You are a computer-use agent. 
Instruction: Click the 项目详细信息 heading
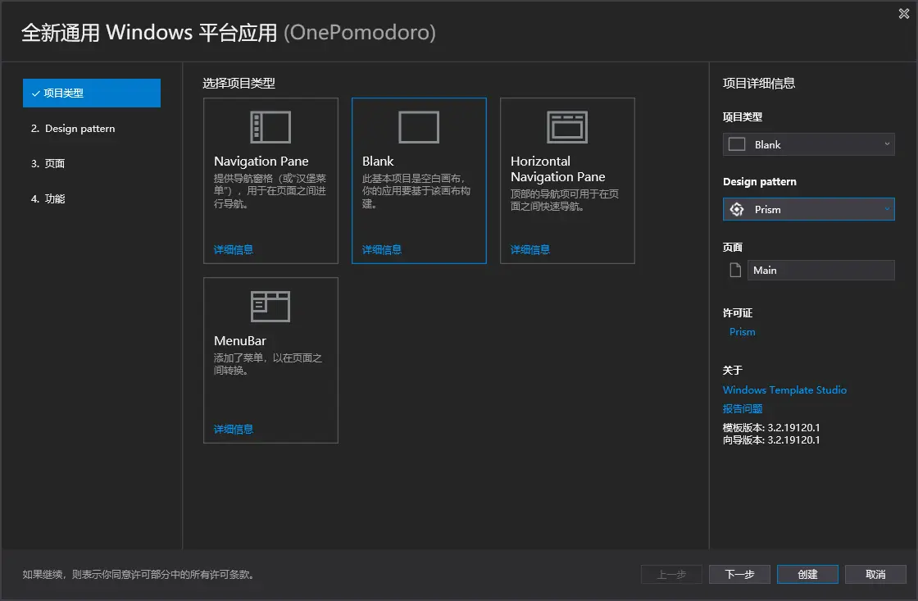759,83
